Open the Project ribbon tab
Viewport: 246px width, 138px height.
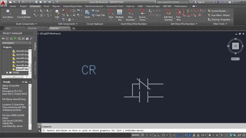click(x=23, y=6)
